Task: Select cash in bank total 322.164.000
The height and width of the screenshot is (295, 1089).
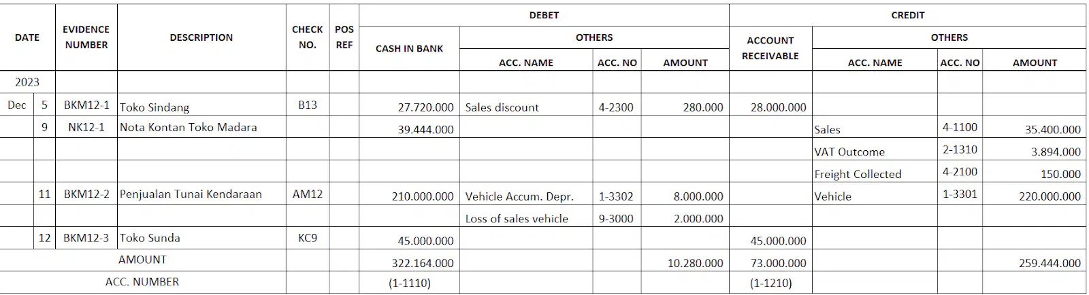Action: [x=409, y=262]
